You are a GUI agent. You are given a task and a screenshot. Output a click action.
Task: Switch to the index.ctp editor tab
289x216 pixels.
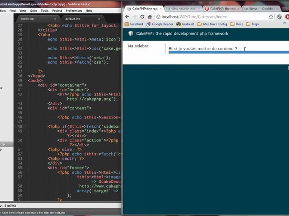[x=37, y=19]
